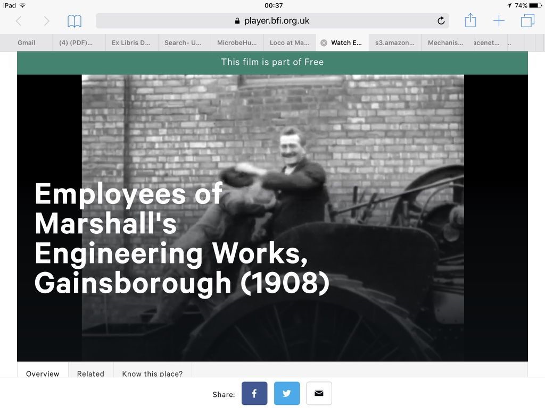Switch to the Ex Libris D... tab
545x408 pixels.
[x=132, y=42]
